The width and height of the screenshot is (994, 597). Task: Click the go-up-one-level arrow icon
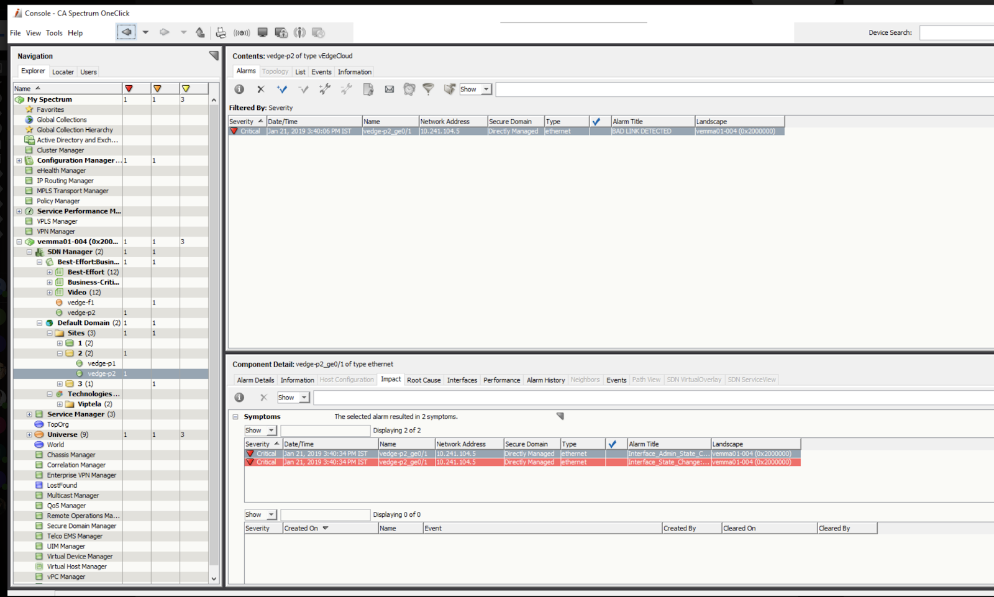coord(200,32)
